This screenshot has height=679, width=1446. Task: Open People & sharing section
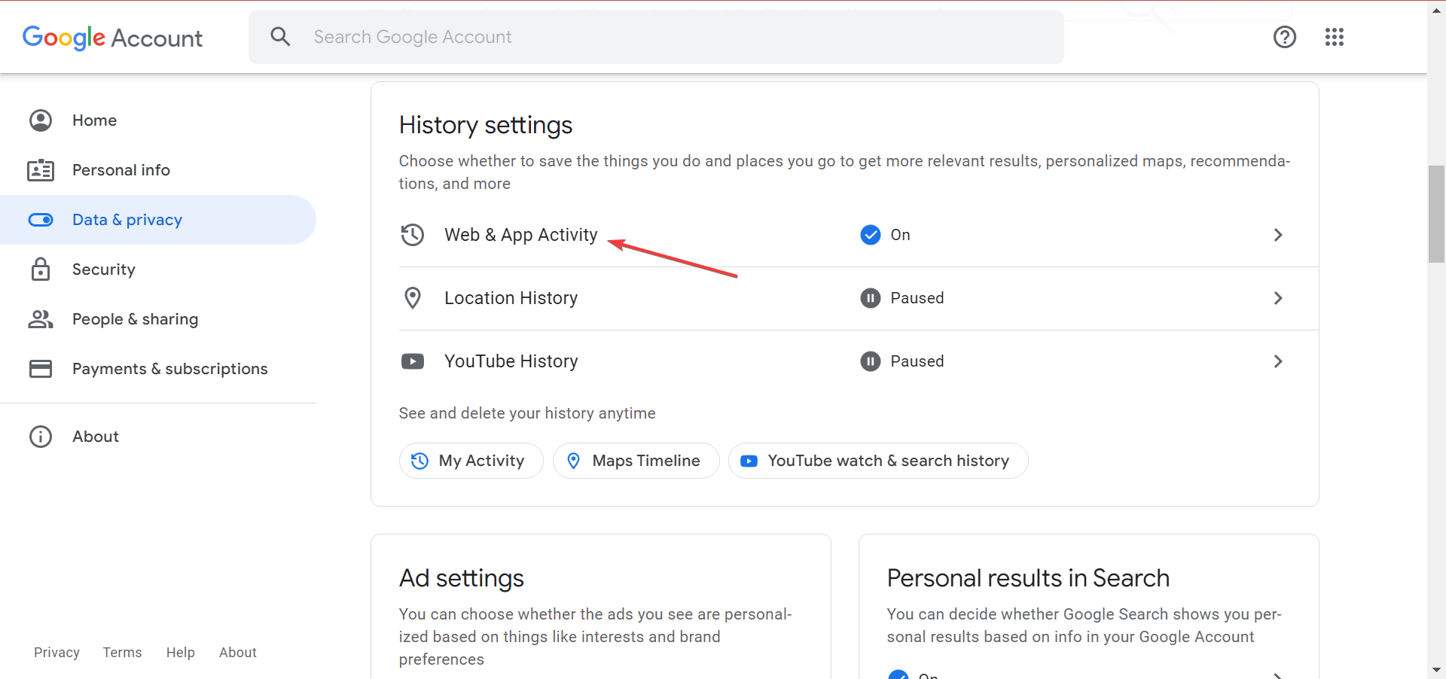[x=158, y=319]
